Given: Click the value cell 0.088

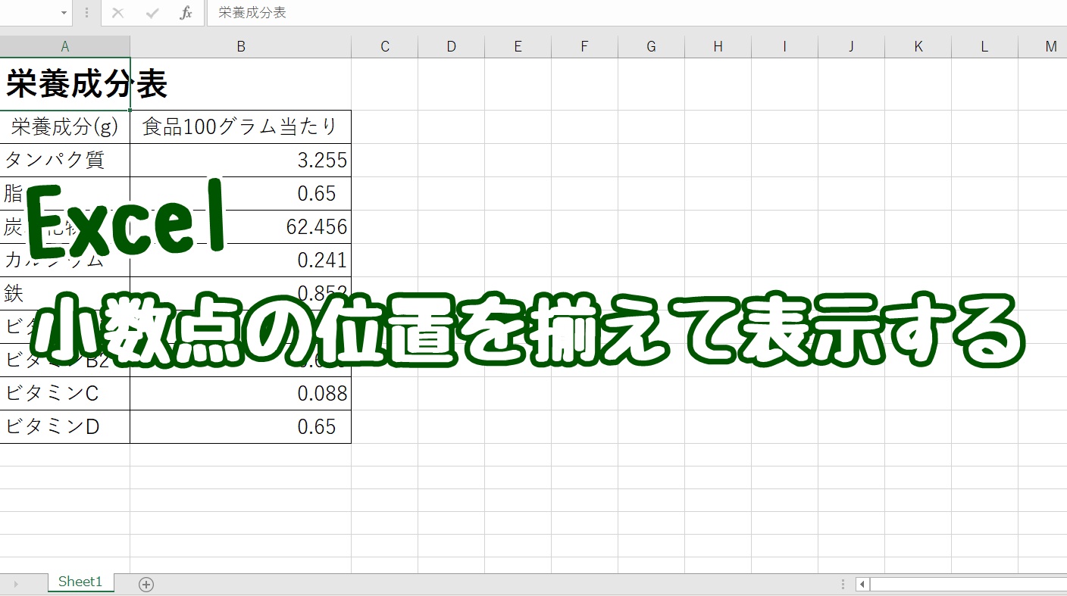Looking at the screenshot, I should click(241, 394).
